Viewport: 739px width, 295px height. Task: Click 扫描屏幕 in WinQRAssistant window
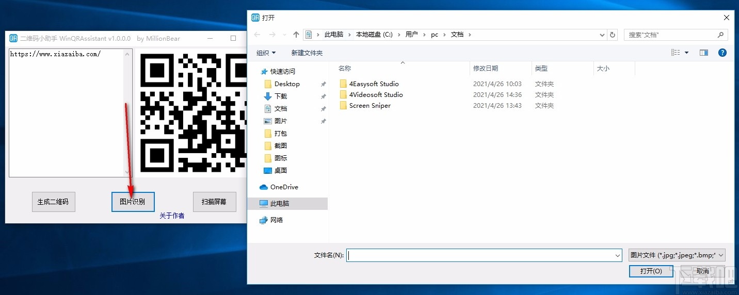[214, 202]
